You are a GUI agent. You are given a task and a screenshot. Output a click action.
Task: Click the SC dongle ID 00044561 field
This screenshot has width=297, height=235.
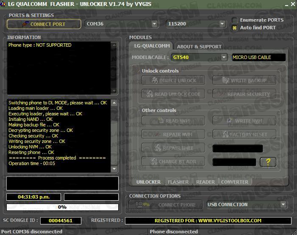61,221
